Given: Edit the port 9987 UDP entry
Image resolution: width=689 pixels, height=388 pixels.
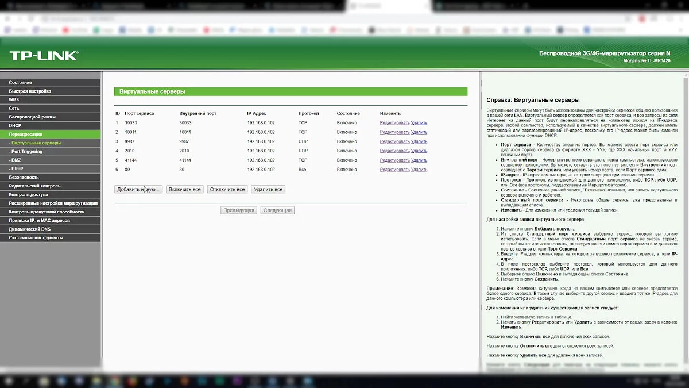Looking at the screenshot, I should click(x=394, y=141).
